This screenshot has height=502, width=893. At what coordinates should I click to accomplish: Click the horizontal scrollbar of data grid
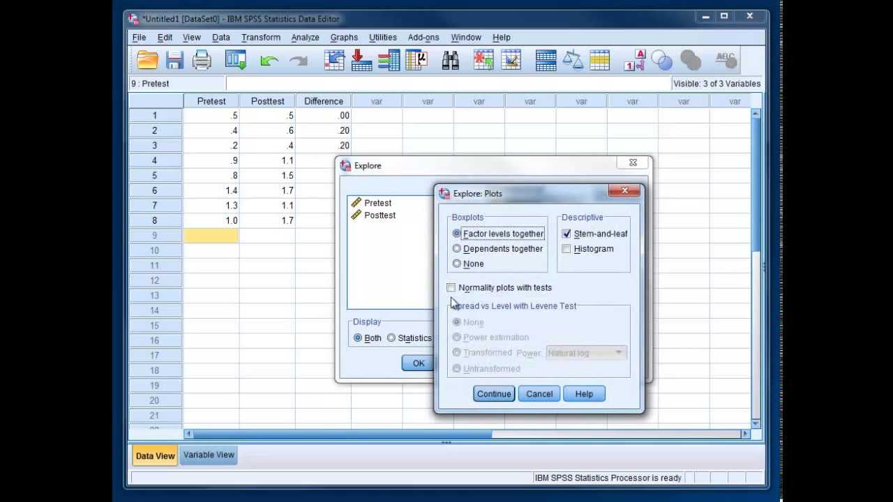click(x=343, y=434)
